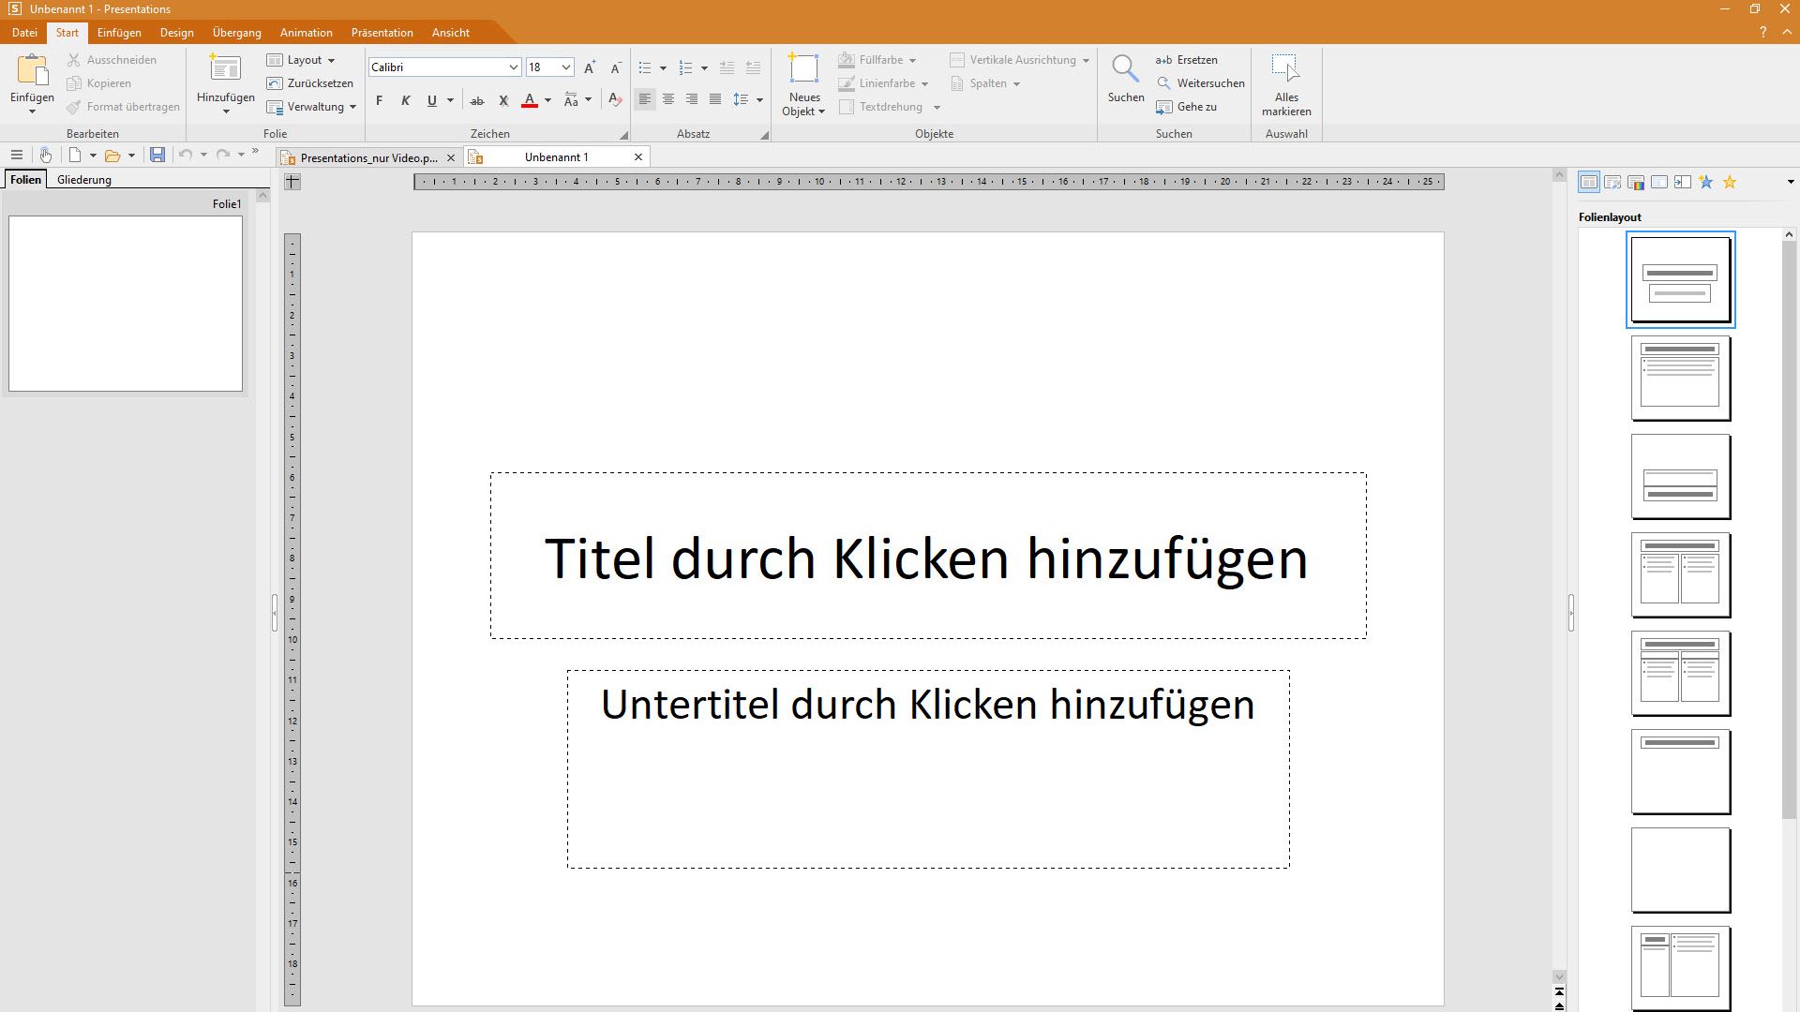
Task: Open sidebar slide transition panel icon
Action: (1683, 183)
